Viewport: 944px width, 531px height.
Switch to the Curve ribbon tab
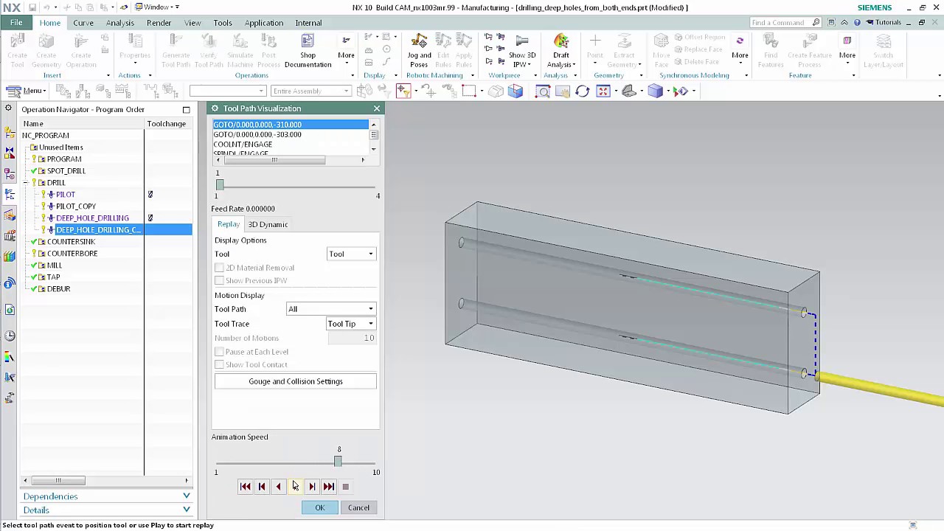pyautogui.click(x=83, y=23)
